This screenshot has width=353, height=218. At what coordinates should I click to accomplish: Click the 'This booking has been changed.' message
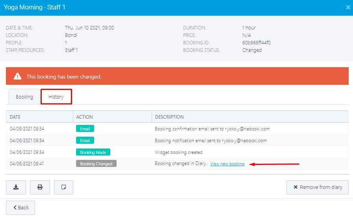click(x=64, y=77)
